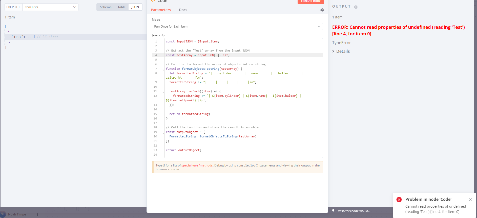The height and width of the screenshot is (218, 477).
Task: Dismiss the 'Problem in node' notification
Action: (470, 200)
